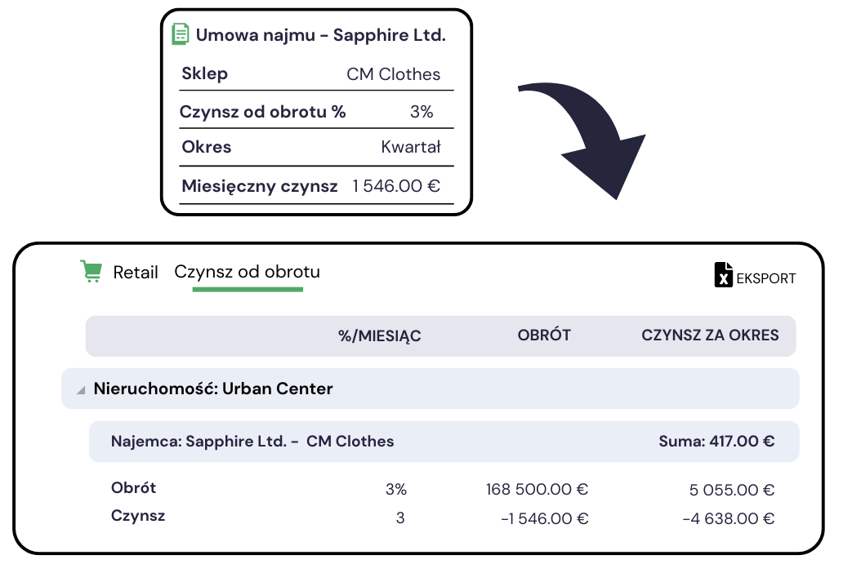861x573 pixels.
Task: Click the 168 500.00 € turnover value
Action: (x=537, y=489)
